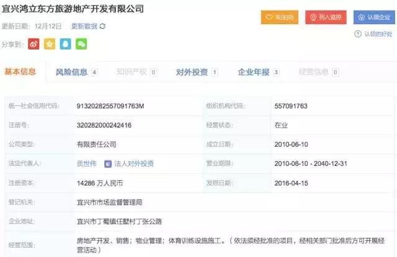Share to QQ via blue penguin icon

tap(65, 44)
